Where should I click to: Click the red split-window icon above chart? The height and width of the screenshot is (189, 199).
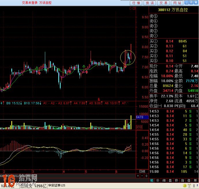134,8
